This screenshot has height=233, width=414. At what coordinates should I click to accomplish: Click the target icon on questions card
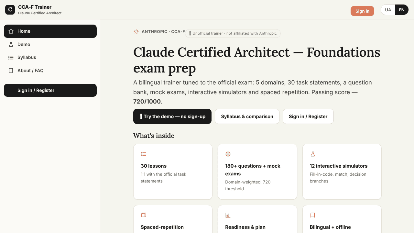(228, 154)
